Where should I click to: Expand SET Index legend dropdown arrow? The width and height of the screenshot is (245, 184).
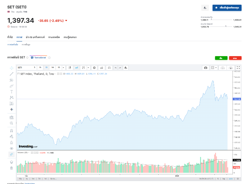(x=55, y=74)
